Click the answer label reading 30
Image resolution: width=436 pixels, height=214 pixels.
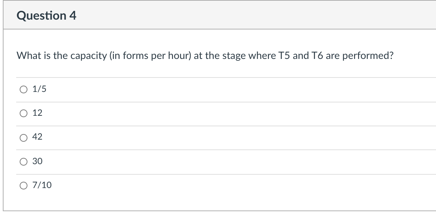37,161
